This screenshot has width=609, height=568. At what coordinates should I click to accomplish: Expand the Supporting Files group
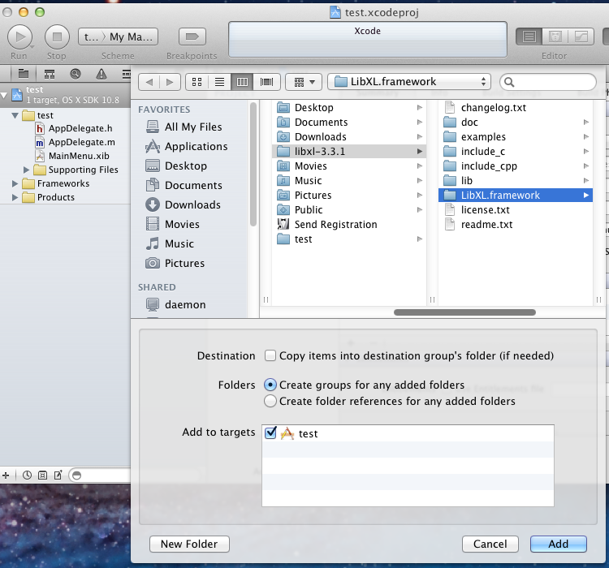click(x=27, y=170)
